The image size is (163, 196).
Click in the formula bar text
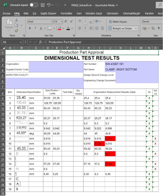tap(65, 42)
